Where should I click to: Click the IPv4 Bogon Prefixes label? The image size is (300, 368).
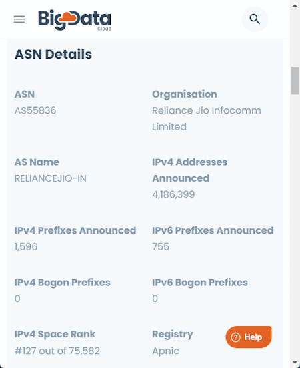coord(62,283)
